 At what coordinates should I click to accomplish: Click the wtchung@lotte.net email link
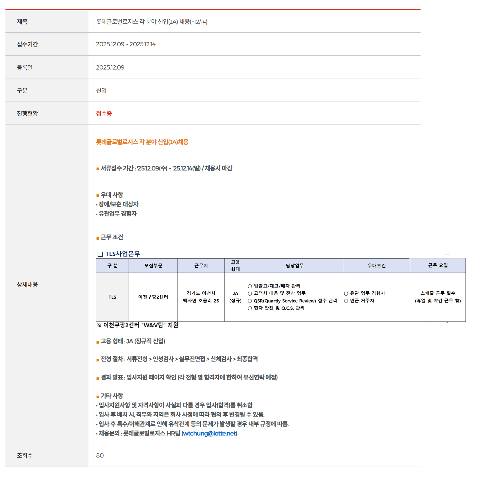click(x=209, y=433)
